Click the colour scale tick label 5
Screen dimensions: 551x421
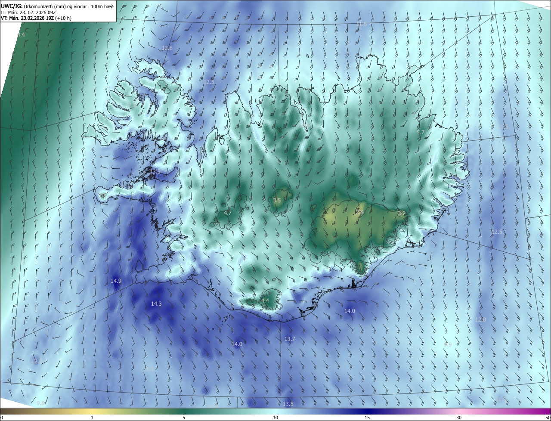(184, 418)
